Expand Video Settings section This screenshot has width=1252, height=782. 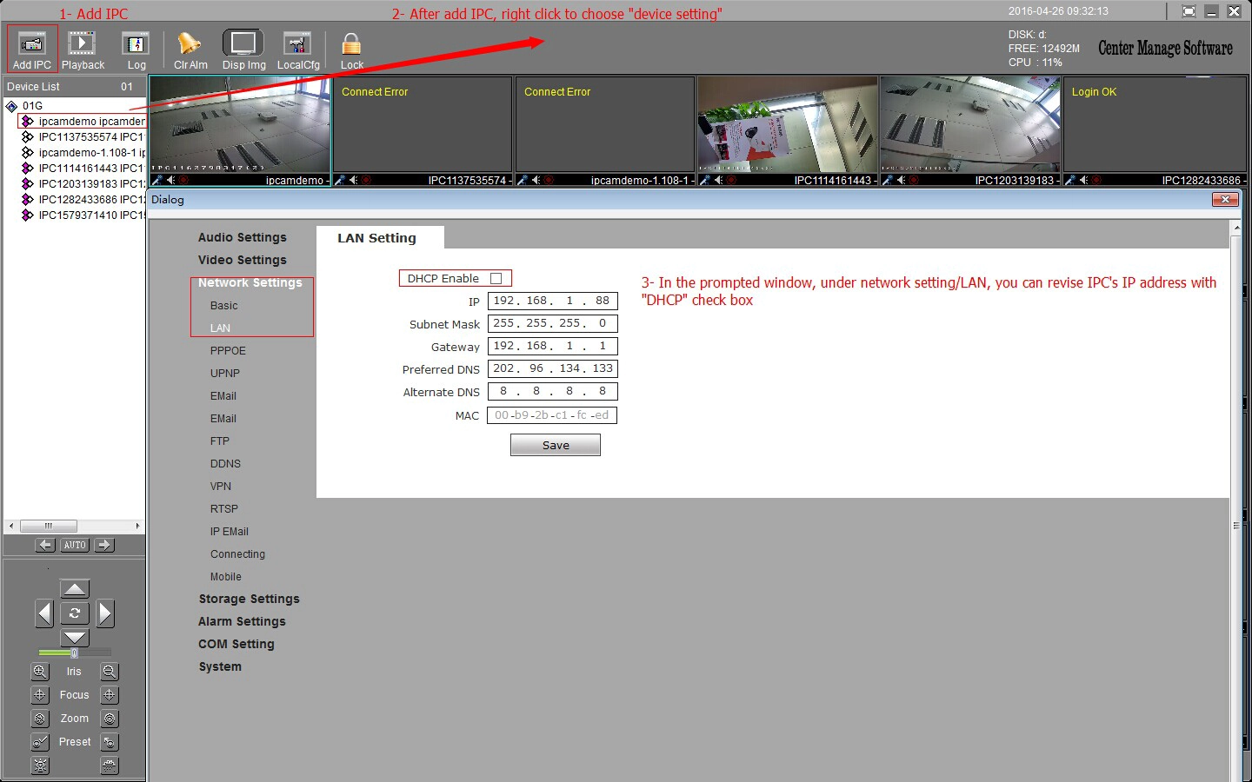coord(242,260)
